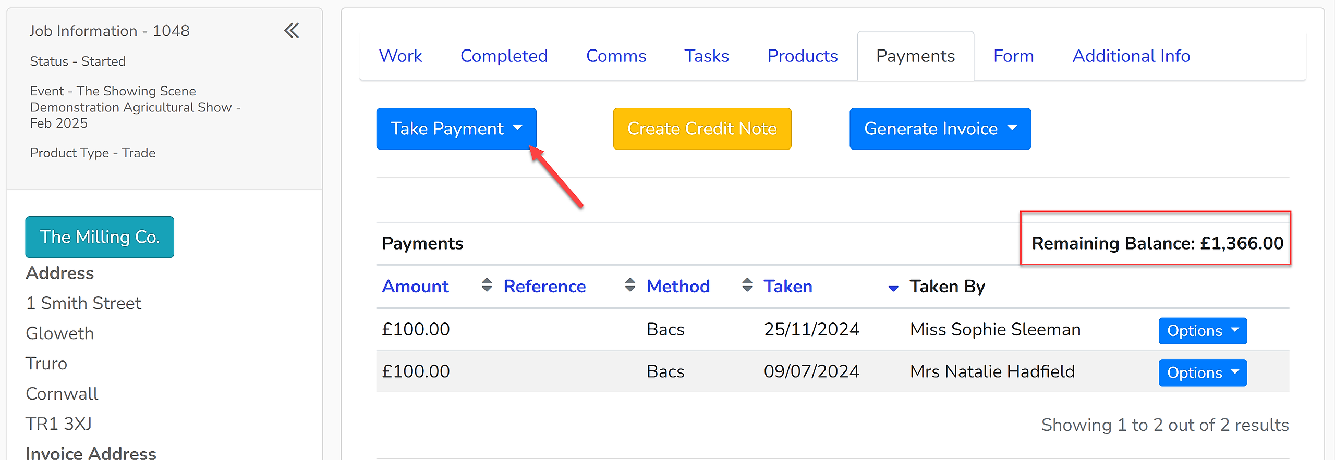Click Bacs method in Sophie Sleeman row
Image resolution: width=1335 pixels, height=460 pixels.
tap(665, 329)
